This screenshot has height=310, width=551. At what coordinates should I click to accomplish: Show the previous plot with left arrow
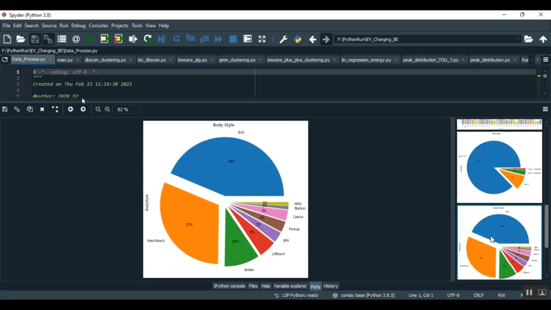click(71, 109)
